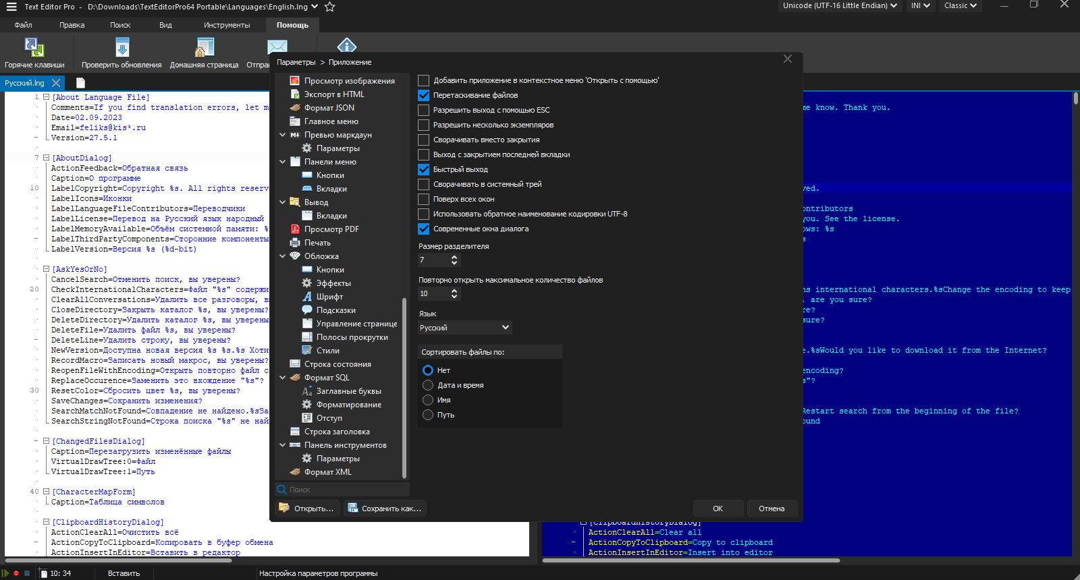Open the Инструменты menu tab
This screenshot has height=580, width=1080.
tap(227, 25)
